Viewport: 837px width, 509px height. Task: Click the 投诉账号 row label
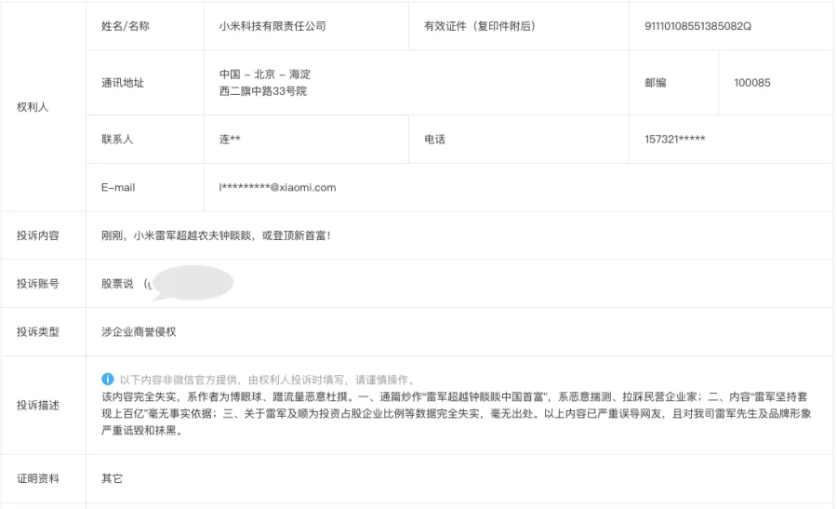click(x=38, y=284)
